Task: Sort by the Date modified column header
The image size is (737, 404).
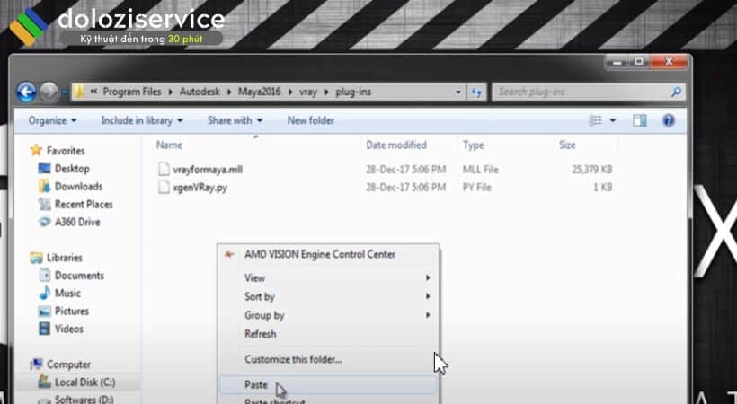Action: pyautogui.click(x=396, y=145)
